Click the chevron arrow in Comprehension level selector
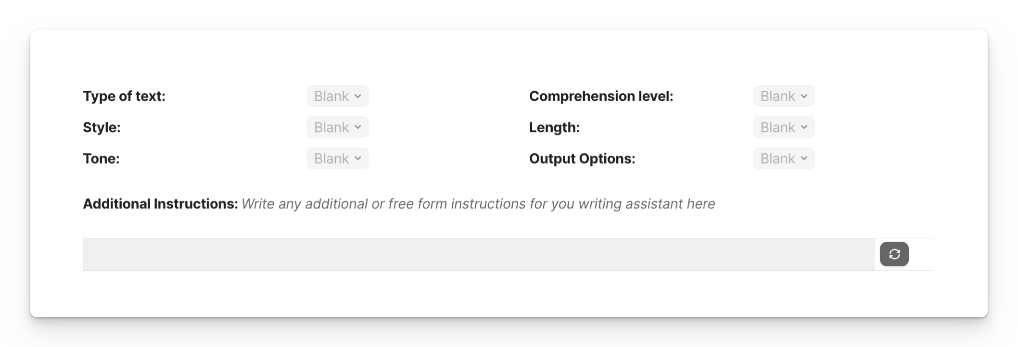Viewport: 1018px width, 347px height. pos(804,96)
